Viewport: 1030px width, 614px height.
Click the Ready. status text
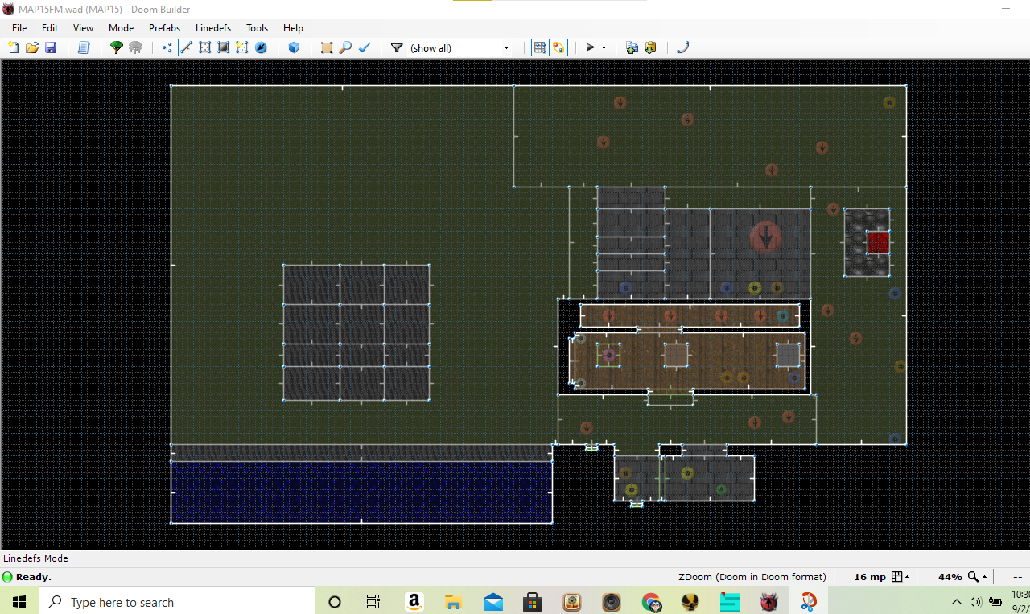click(x=33, y=577)
